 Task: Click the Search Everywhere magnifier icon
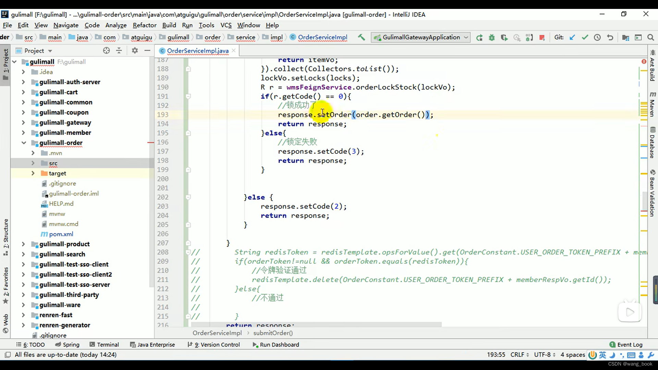[x=650, y=37]
